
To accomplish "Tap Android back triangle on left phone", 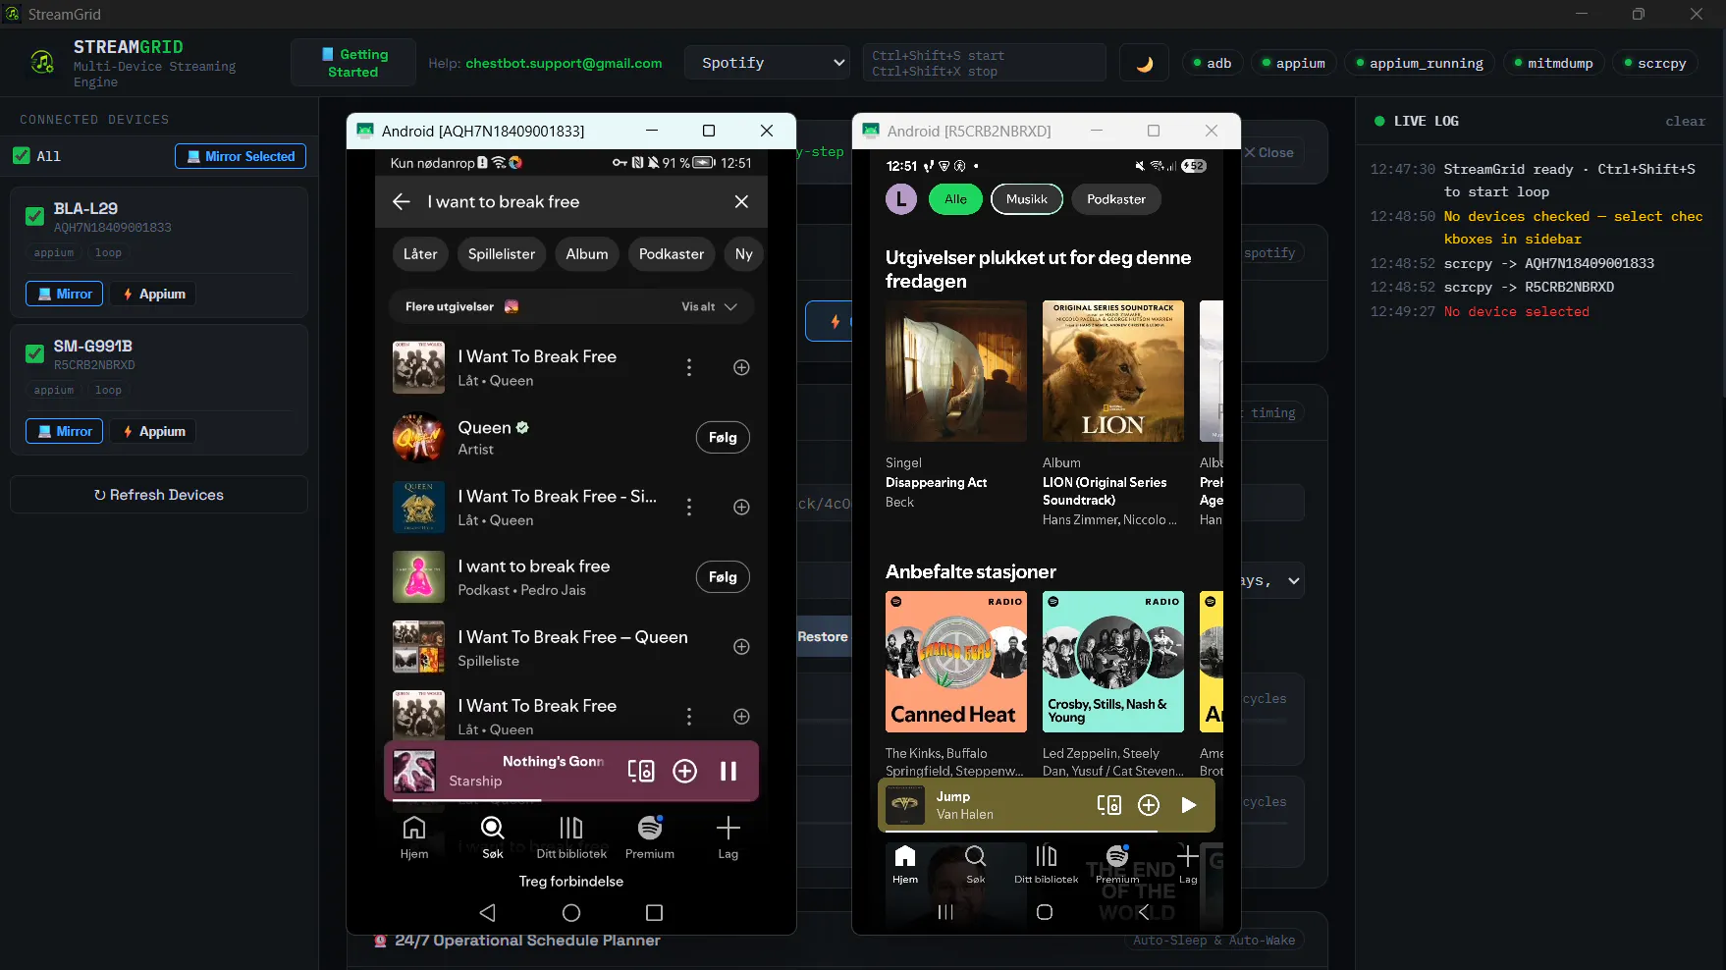I will coord(487,913).
